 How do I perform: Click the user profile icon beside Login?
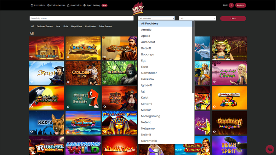click(231, 5)
